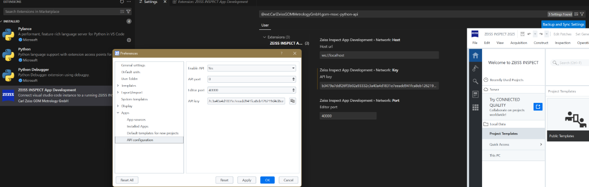Click the ZEISS INSPECT sidebar magnifier icon
This screenshot has height=187, width=589.
click(475, 81)
